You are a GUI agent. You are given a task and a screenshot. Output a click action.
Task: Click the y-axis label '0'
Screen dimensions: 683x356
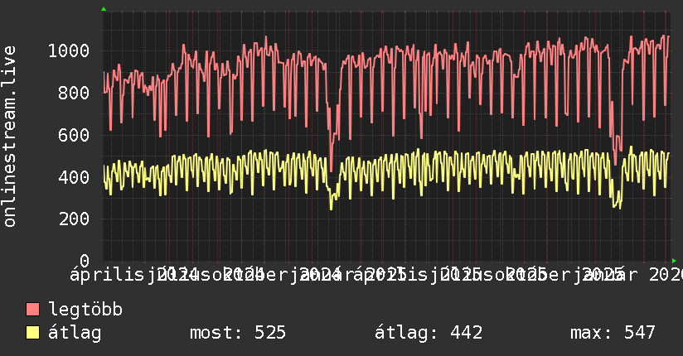[x=85, y=261]
